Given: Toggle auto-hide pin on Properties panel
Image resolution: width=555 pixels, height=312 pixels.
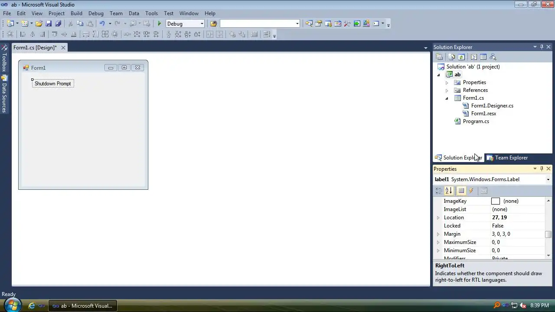Looking at the screenshot, I should [542, 169].
